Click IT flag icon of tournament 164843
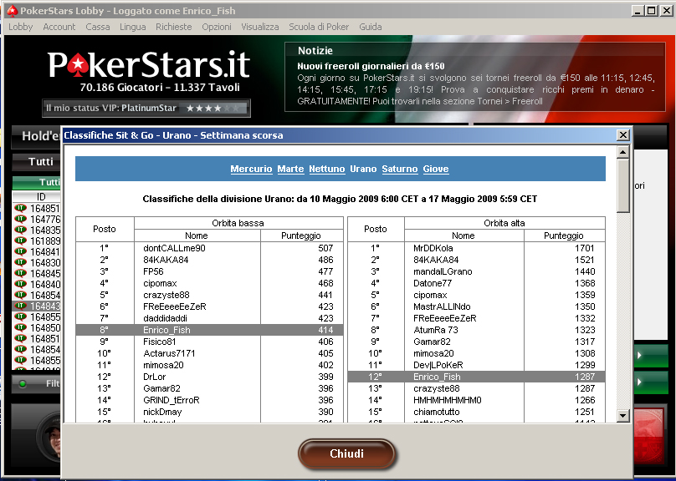This screenshot has height=481, width=676. [20, 306]
